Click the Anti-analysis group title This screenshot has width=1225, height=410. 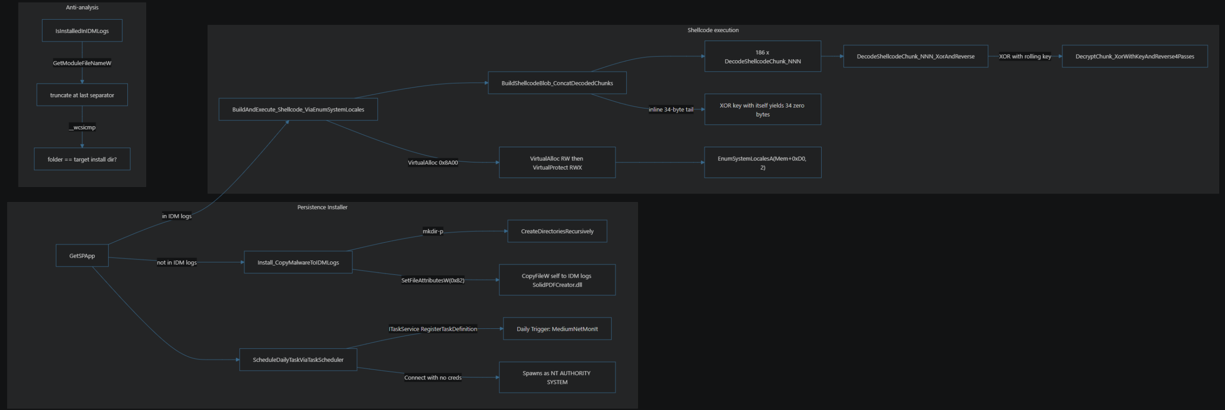[x=82, y=8]
